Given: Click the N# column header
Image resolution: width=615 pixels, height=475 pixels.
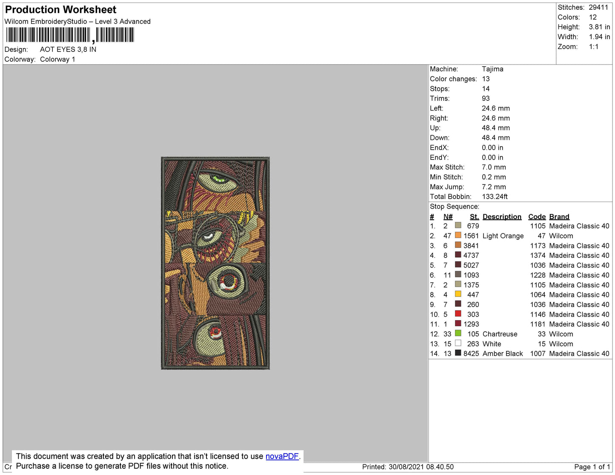Looking at the screenshot, I should pos(448,216).
